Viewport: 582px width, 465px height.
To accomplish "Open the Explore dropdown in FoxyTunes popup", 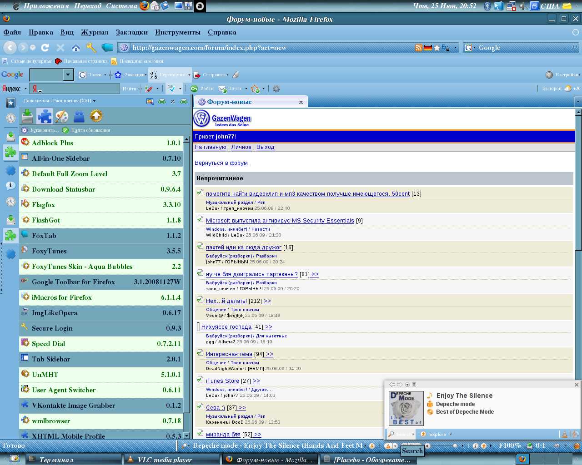I will click(x=451, y=435).
